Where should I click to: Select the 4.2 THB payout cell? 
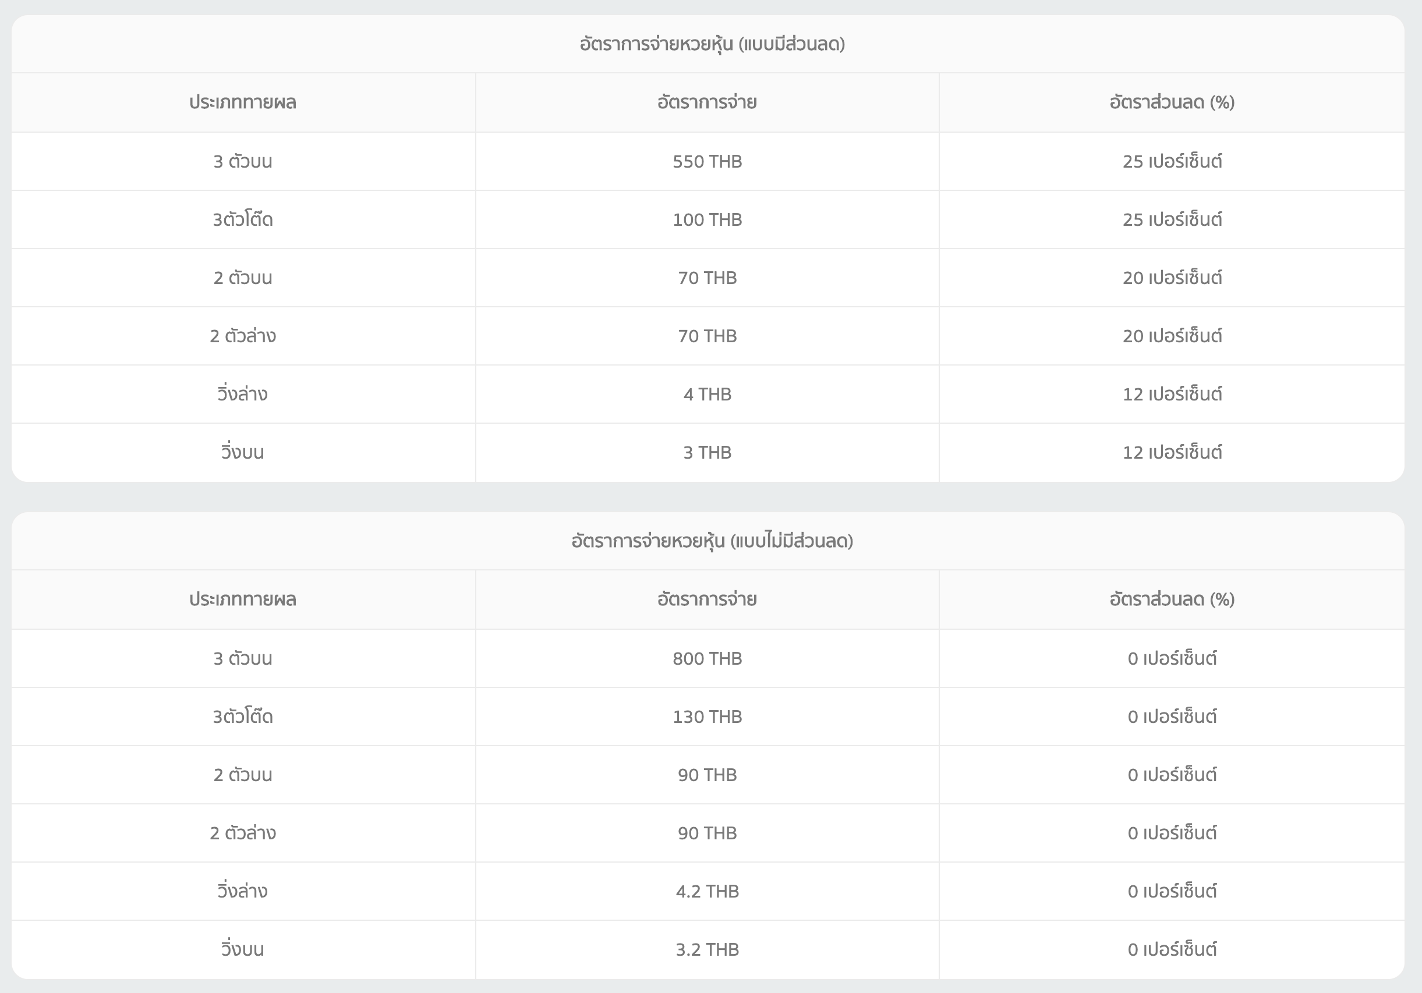coord(707,892)
